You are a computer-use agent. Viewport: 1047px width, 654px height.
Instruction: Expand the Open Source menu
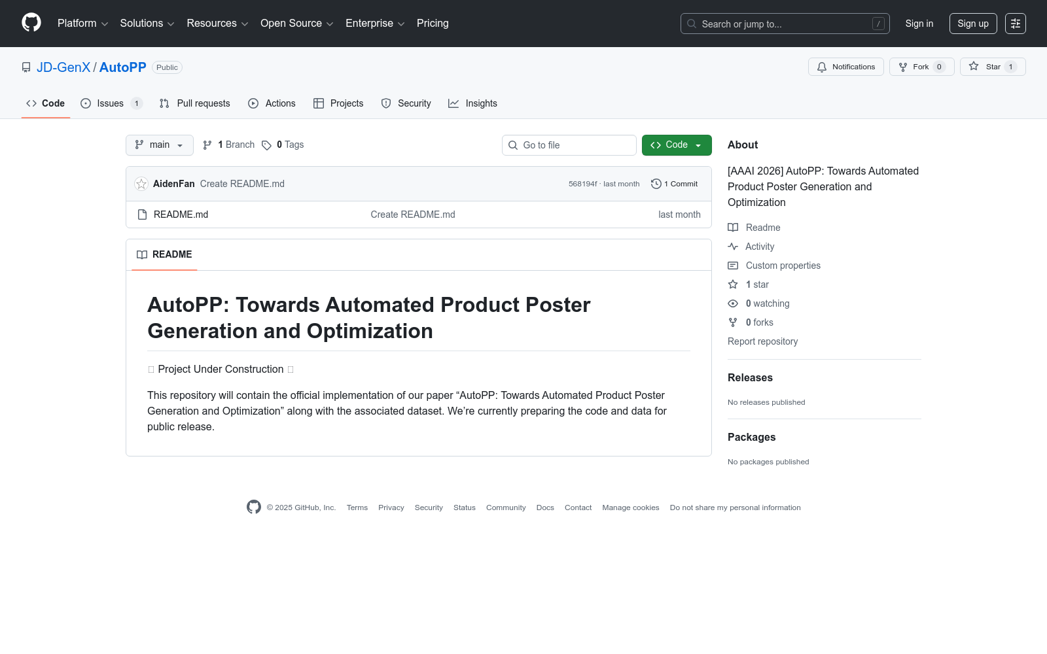coord(297,24)
